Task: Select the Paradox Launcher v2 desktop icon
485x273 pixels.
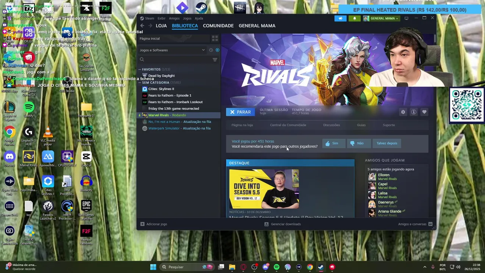Action: [x=48, y=210]
